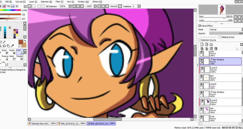Viewport: 243px width, 129px height.
Task: Rotate canvas counterclockwise from the toolbar
Action: pos(99,6)
